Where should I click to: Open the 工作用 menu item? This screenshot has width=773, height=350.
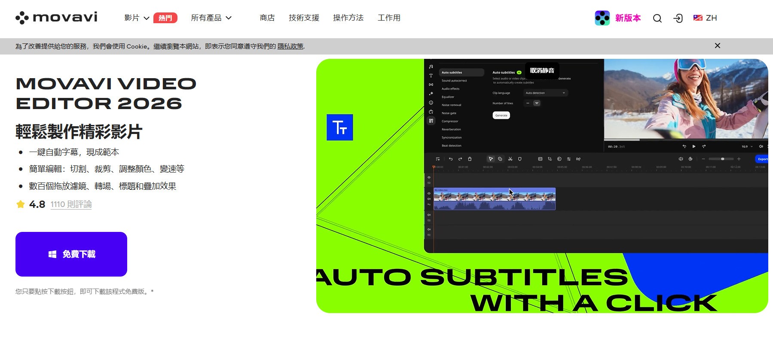click(389, 18)
